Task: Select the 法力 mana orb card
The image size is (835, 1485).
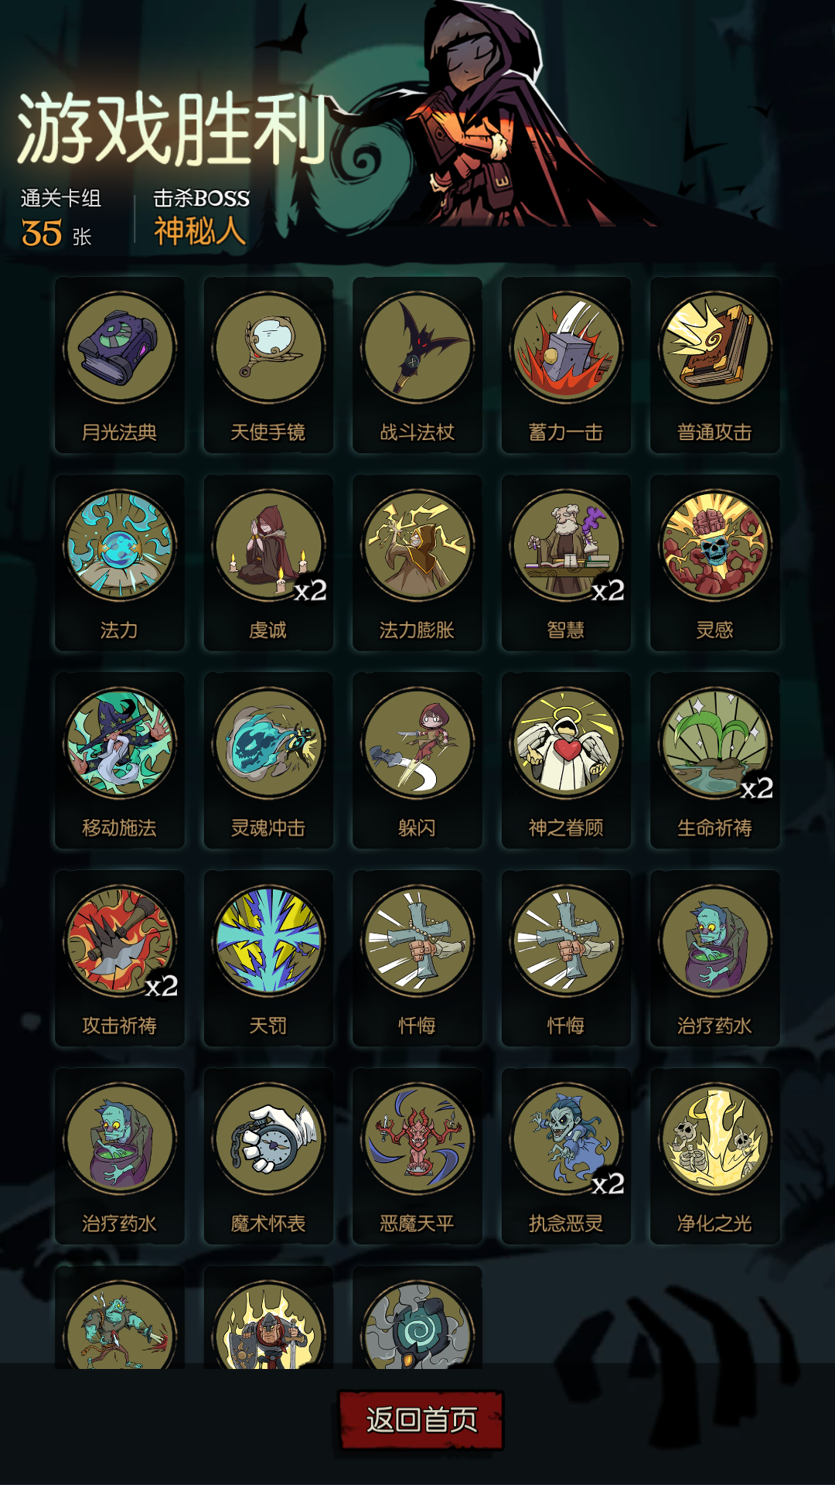Action: [x=120, y=563]
